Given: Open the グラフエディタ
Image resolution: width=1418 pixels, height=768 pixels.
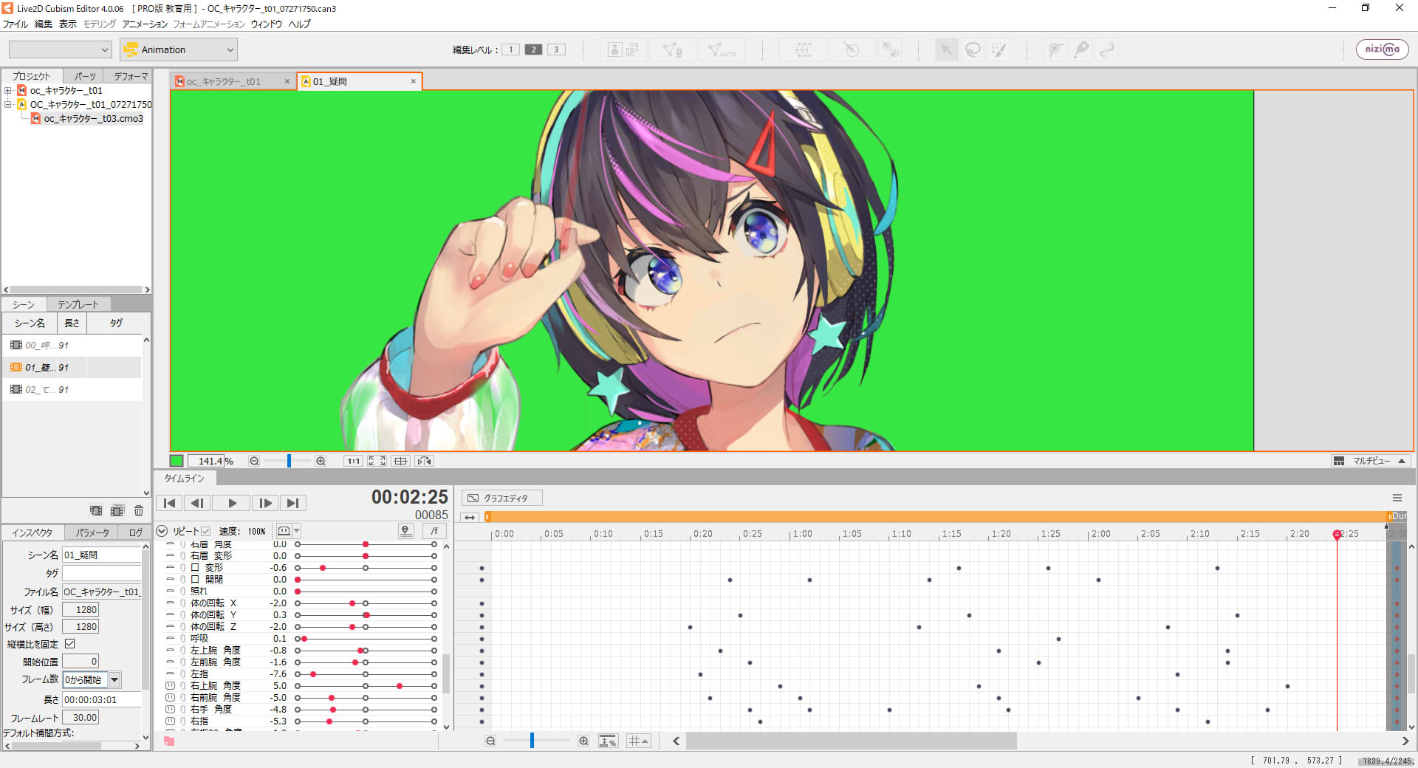Looking at the screenshot, I should click(501, 498).
